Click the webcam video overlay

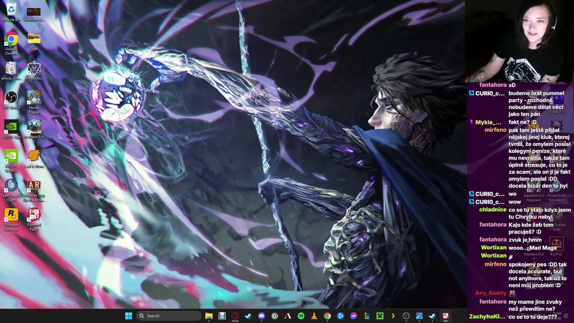[x=520, y=41]
